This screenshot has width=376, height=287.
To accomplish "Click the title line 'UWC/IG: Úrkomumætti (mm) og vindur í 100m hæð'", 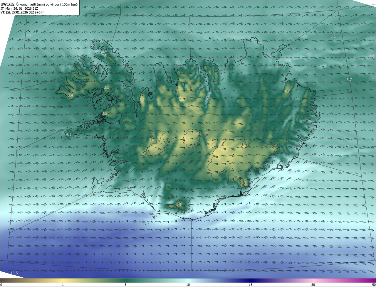I will (39, 4).
